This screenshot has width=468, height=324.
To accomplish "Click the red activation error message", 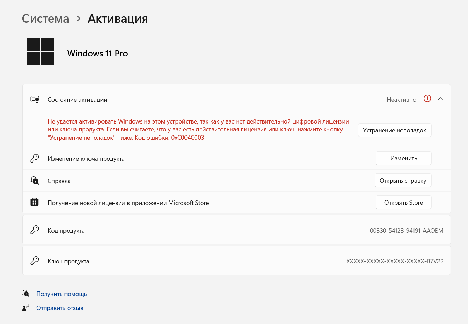I will pos(199,130).
